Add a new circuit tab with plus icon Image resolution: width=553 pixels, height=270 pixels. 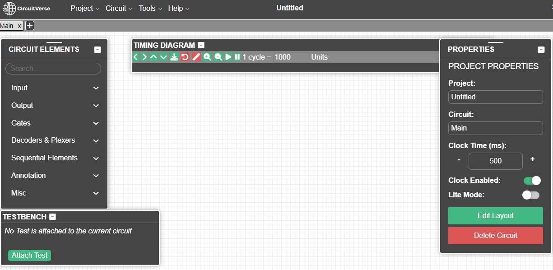coord(30,26)
